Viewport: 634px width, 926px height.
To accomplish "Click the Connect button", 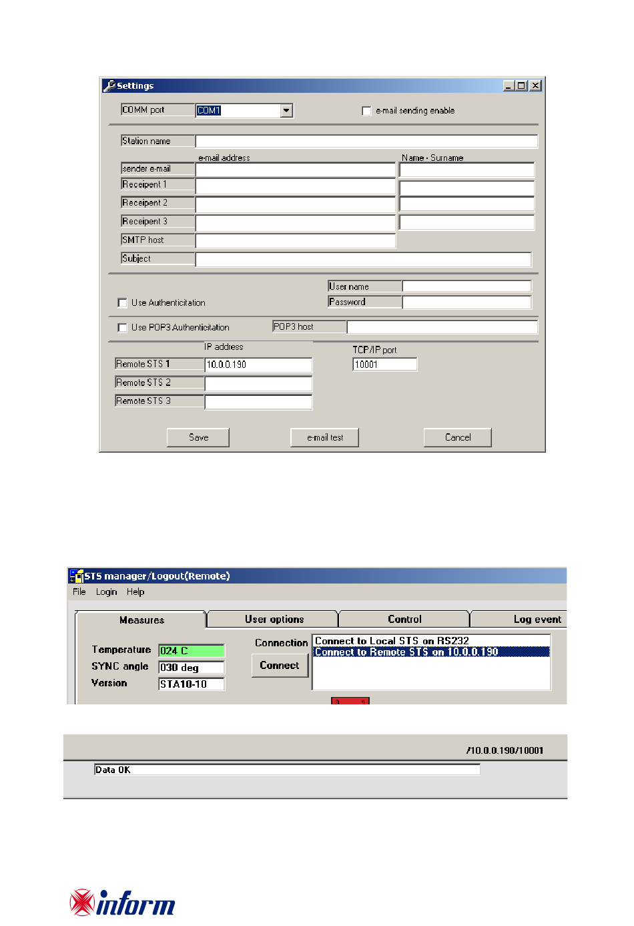I will tap(280, 666).
